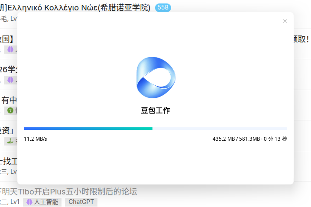Click the download progress bar
Image resolution: width=311 pixels, height=207 pixels.
coord(155,129)
